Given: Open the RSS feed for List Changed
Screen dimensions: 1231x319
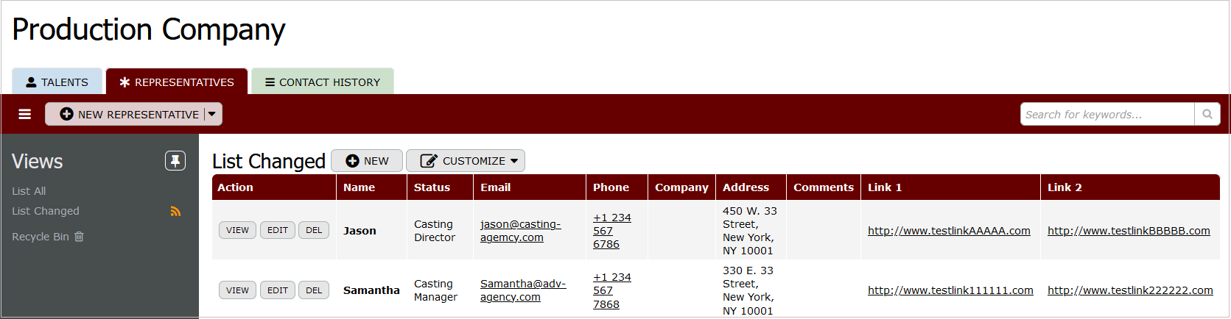Looking at the screenshot, I should click(x=175, y=212).
